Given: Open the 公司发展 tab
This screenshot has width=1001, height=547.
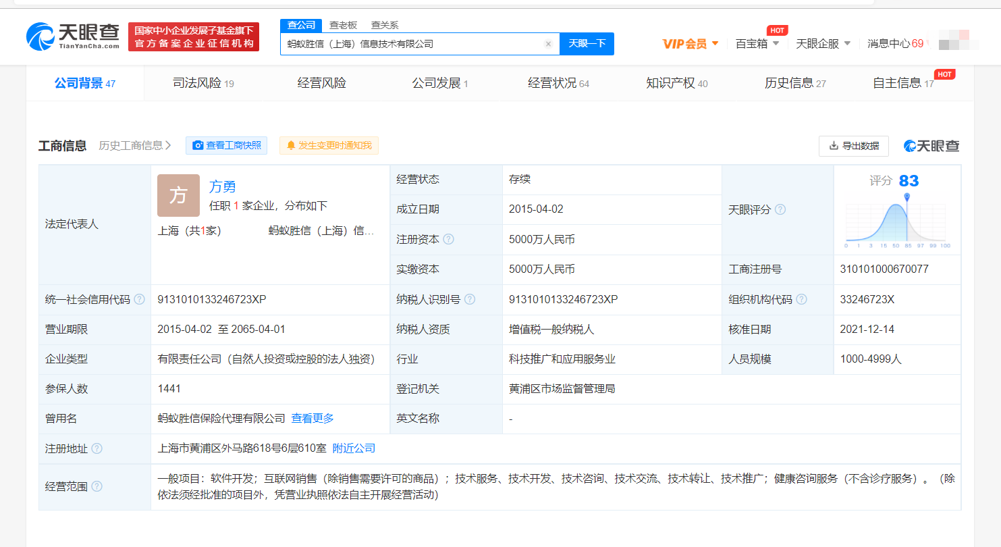Looking at the screenshot, I should [x=440, y=83].
